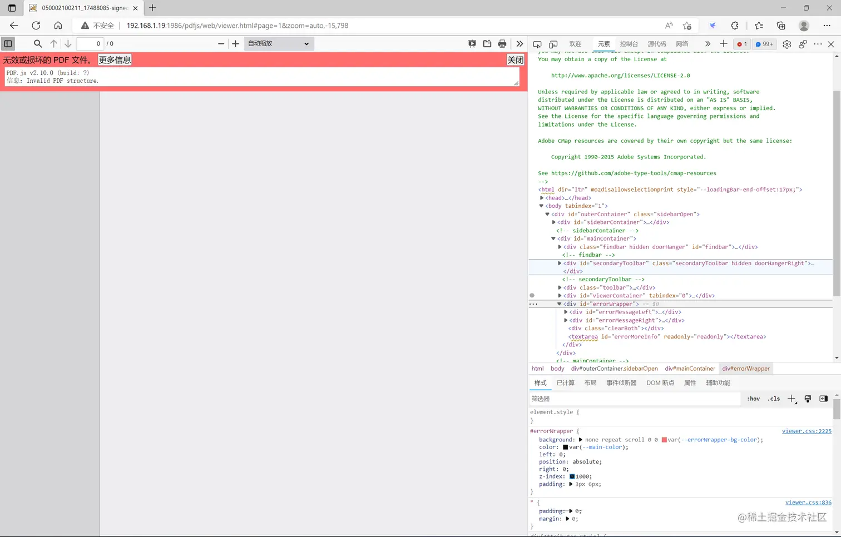Open DOM 断点 tab
This screenshot has width=841, height=537.
(x=660, y=383)
